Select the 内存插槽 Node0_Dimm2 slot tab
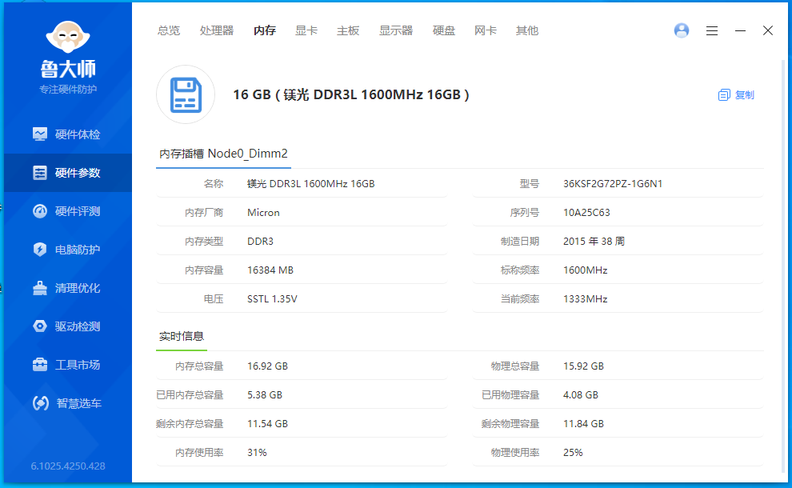Screen dimensions: 792x488 (x=223, y=154)
